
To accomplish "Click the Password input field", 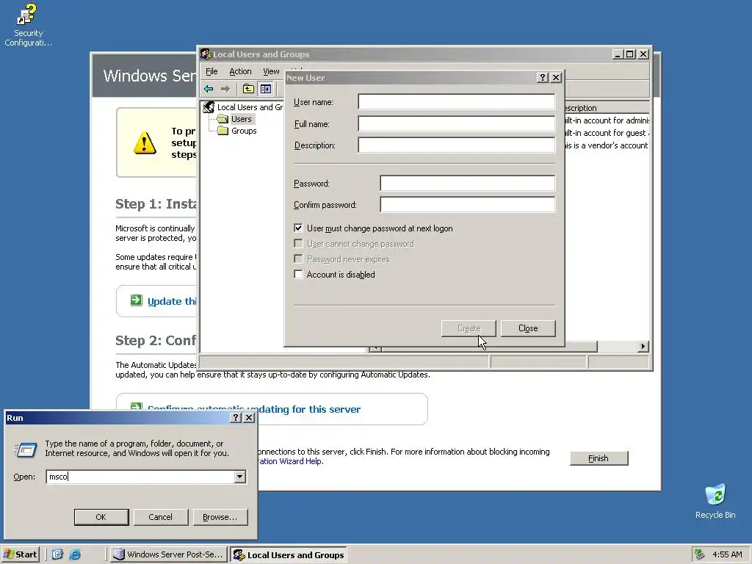I will point(468,183).
